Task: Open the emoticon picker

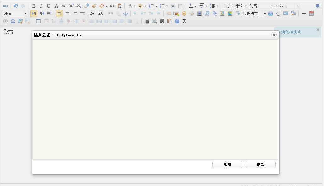Action: pyautogui.click(x=184, y=14)
